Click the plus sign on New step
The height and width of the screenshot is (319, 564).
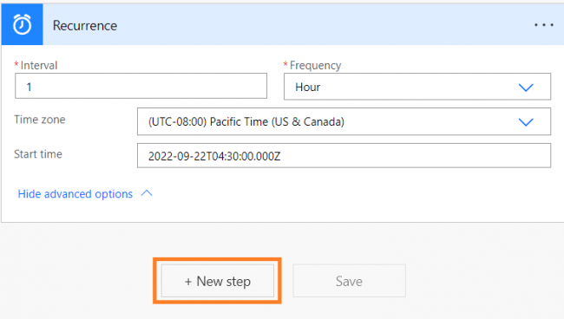pyautogui.click(x=188, y=282)
